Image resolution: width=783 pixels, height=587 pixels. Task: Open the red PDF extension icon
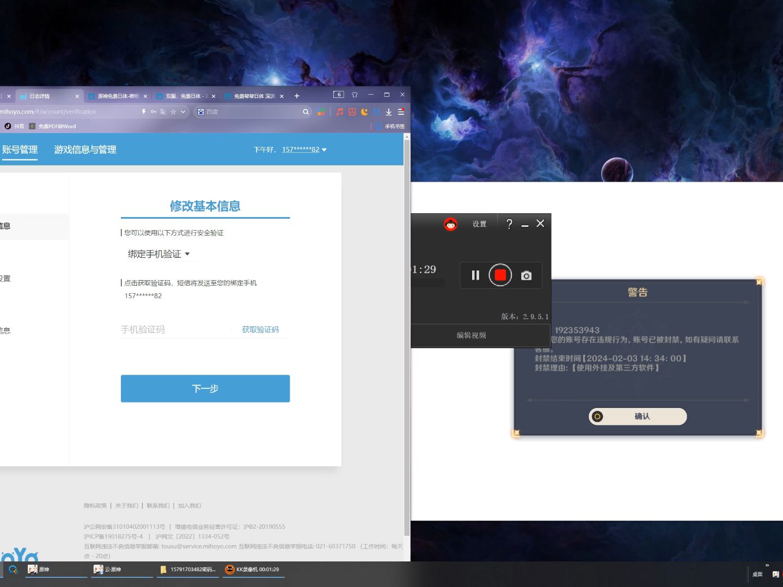click(352, 112)
